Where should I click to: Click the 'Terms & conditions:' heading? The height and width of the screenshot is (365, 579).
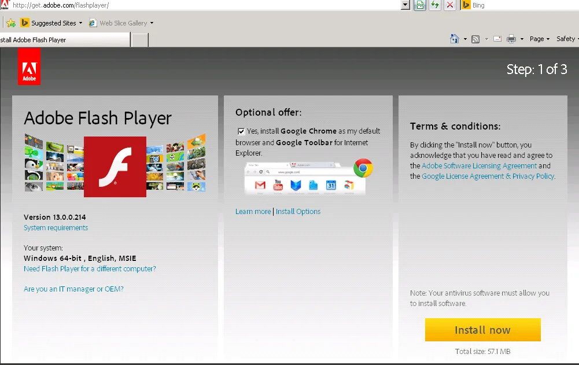coord(455,126)
